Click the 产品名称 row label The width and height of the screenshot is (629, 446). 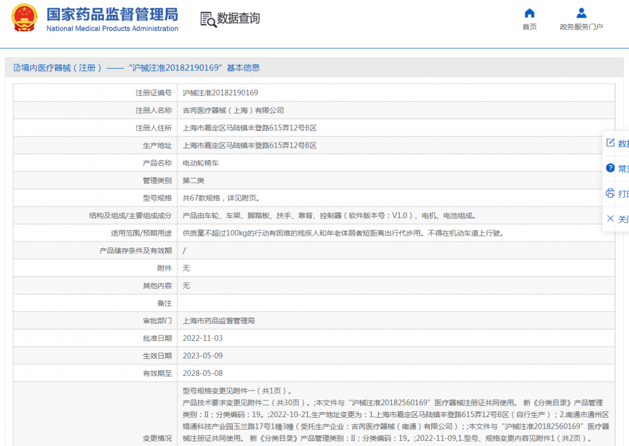tap(157, 163)
